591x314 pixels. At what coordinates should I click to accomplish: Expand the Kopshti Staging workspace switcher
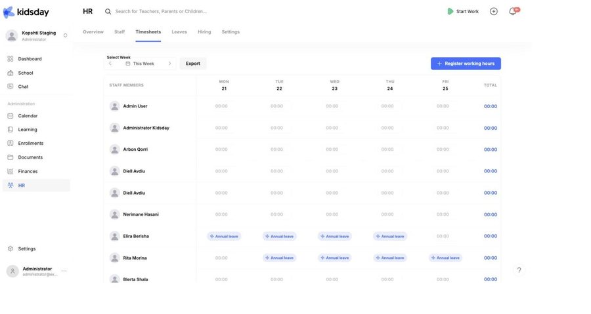click(x=65, y=35)
